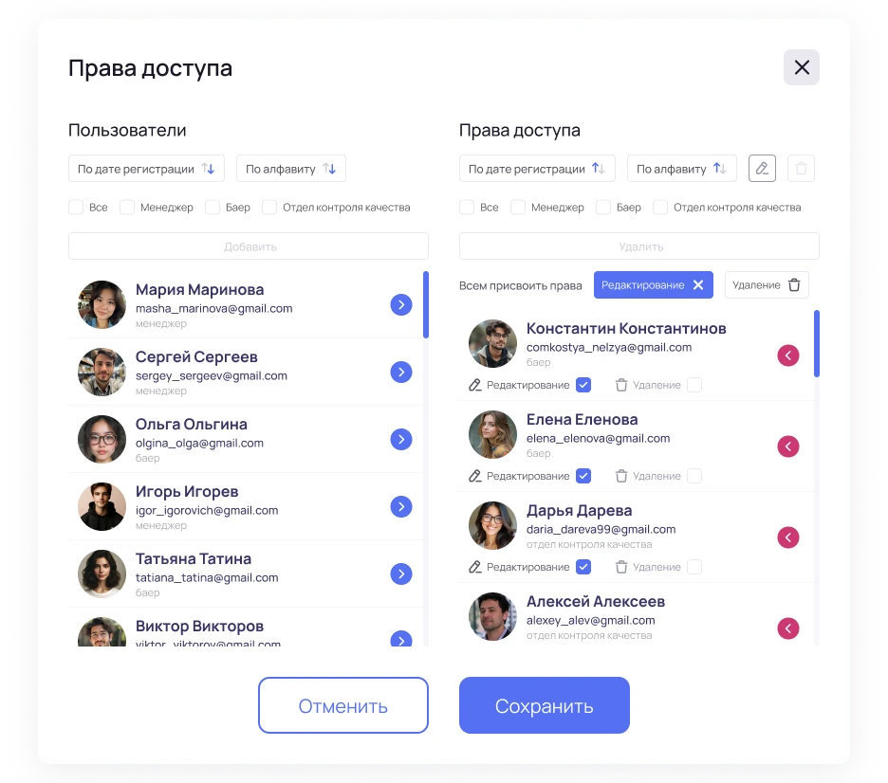Viewport: 888px width, 783px height.
Task: Click blue arrow next to Татьяна Татина
Action: (x=401, y=574)
